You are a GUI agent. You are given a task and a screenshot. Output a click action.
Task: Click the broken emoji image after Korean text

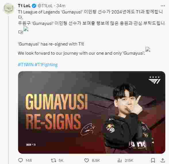tap(26, 29)
